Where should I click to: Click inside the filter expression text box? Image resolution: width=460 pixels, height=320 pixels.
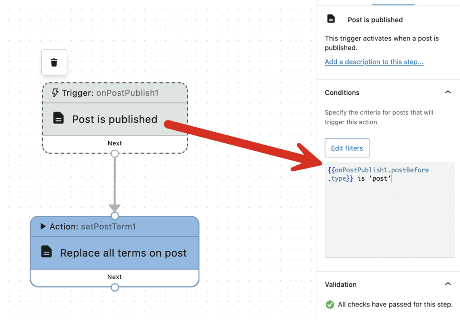[x=389, y=216]
